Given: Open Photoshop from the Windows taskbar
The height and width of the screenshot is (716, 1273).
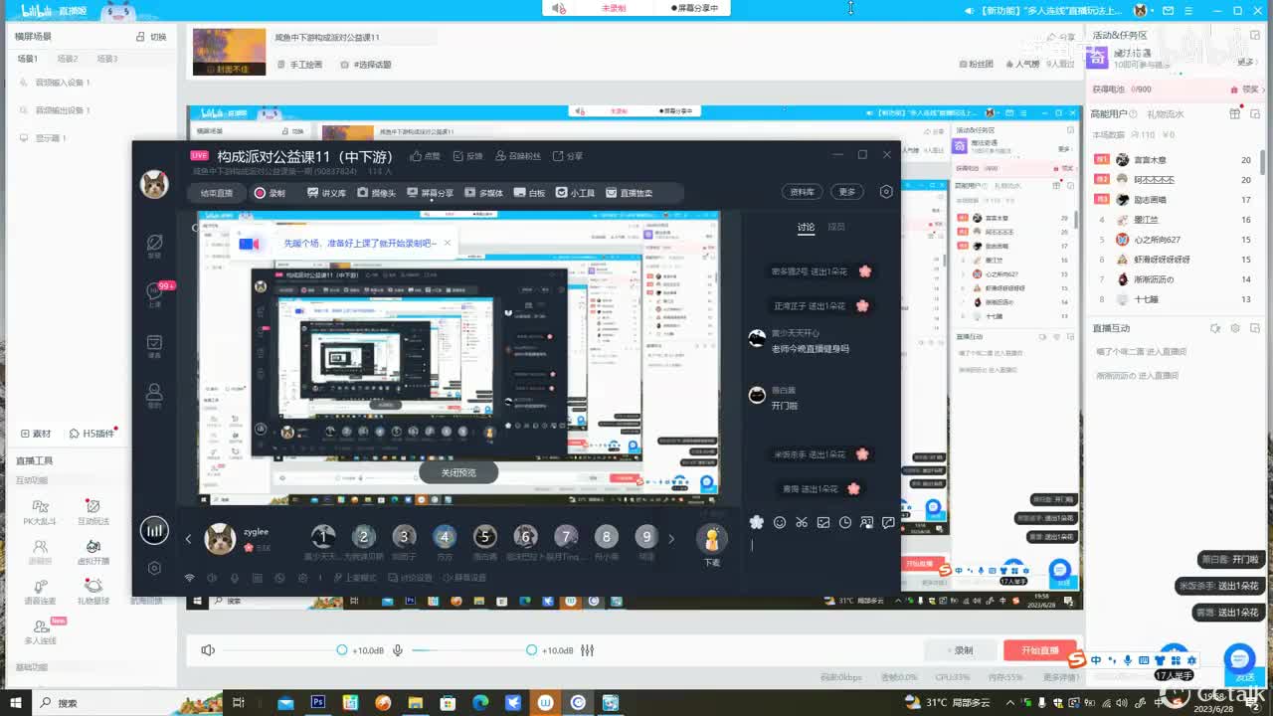Looking at the screenshot, I should pos(318,702).
